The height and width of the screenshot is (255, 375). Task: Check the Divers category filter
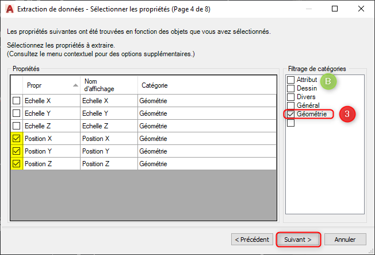click(291, 97)
